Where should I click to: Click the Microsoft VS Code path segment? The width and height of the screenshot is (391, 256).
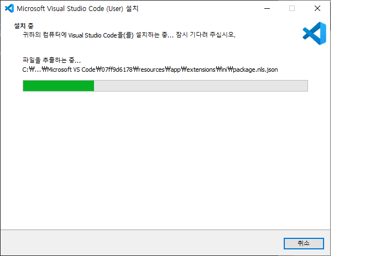71,70
